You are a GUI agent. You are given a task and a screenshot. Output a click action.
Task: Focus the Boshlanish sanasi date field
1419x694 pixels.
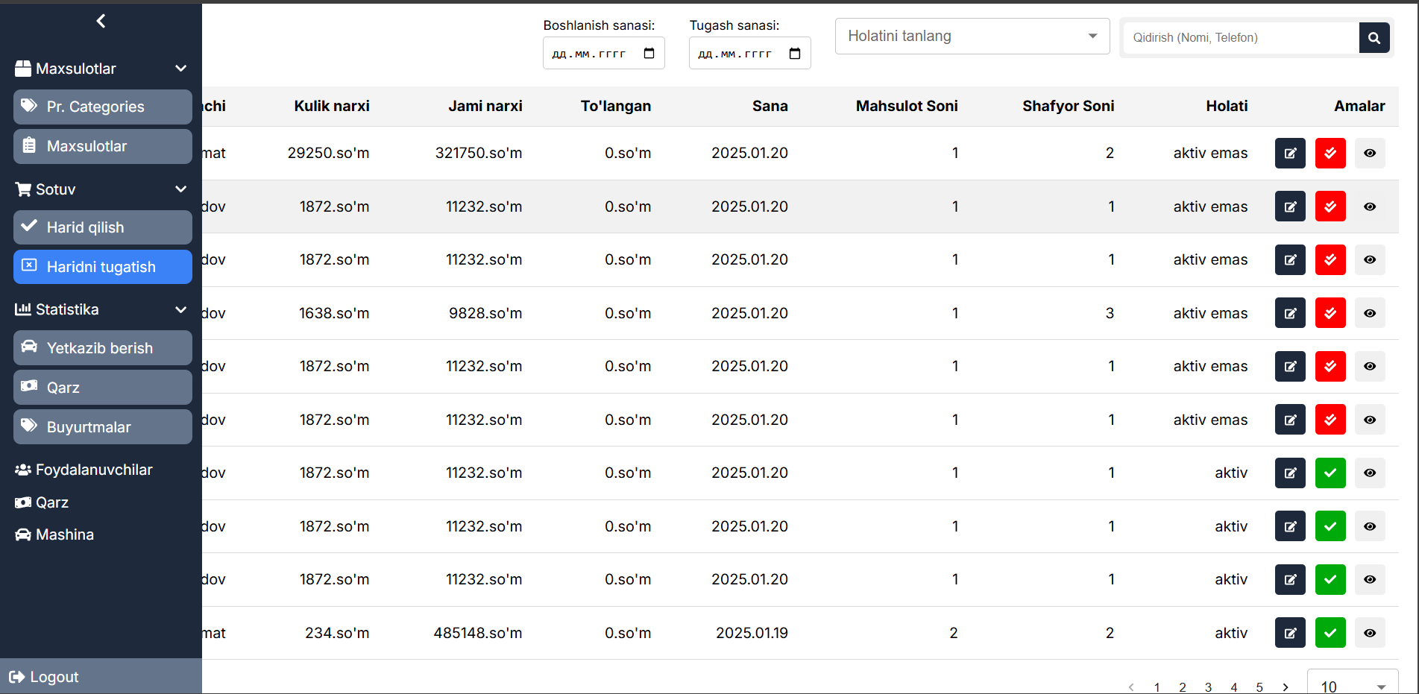pos(603,54)
